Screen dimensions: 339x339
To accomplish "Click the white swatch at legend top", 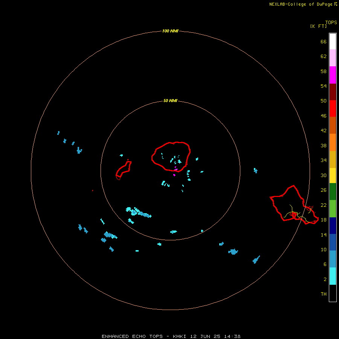I will (x=333, y=41).
